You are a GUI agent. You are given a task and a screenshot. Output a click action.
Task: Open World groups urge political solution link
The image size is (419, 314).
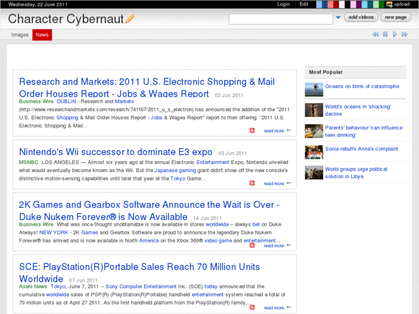[x=356, y=173]
